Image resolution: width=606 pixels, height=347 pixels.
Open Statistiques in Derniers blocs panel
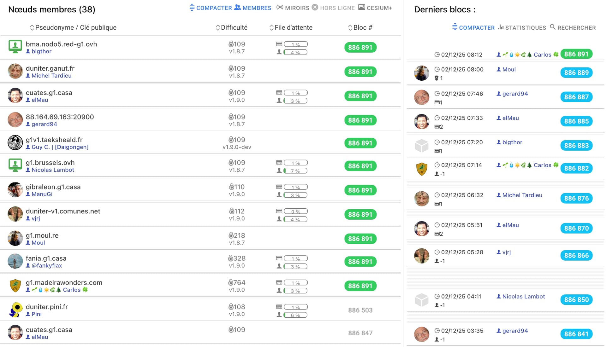(x=525, y=28)
